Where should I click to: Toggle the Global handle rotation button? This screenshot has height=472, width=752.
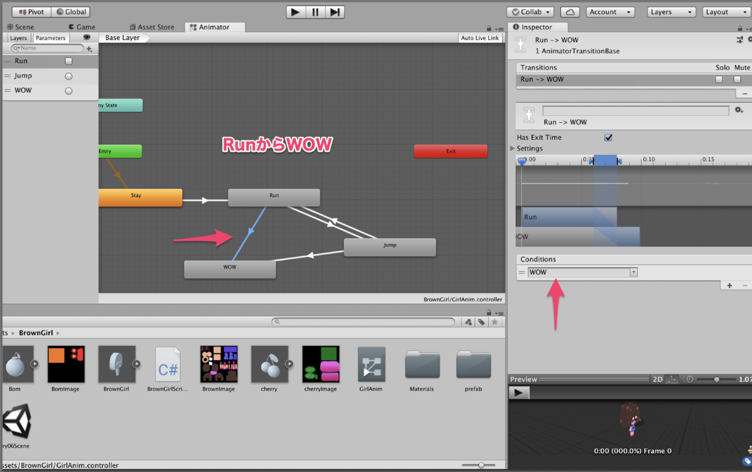[70, 12]
